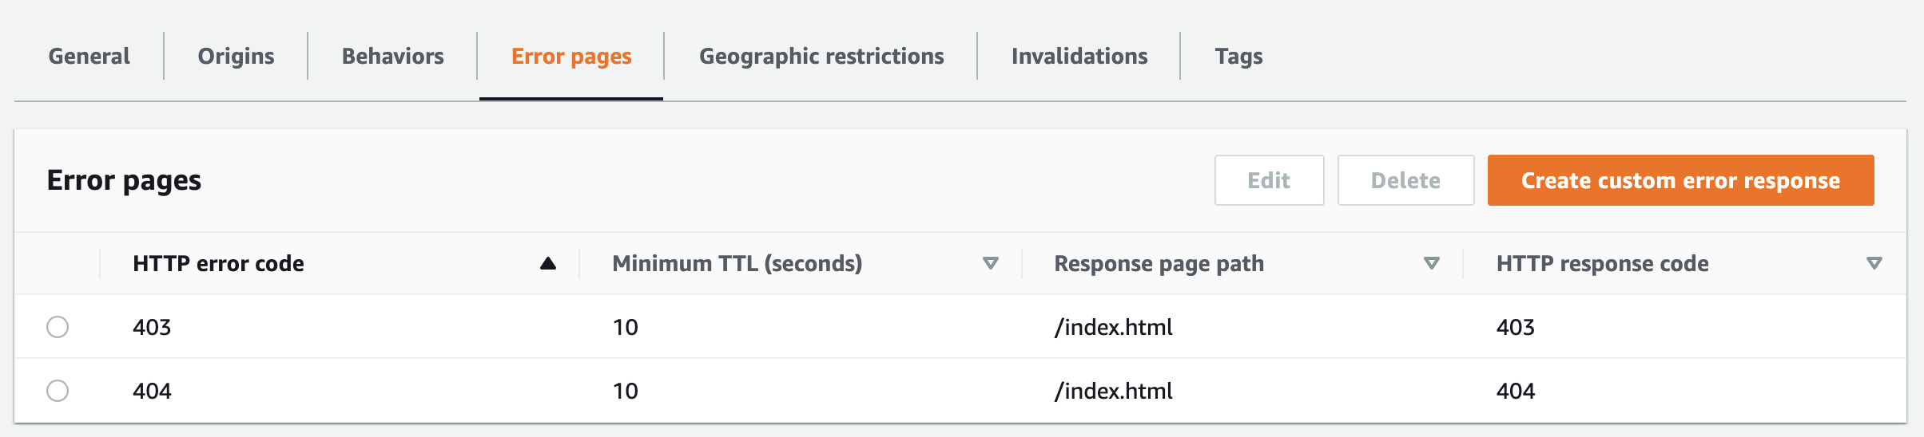Select the 404 error page radio button
The height and width of the screenshot is (437, 1924).
pos(58,391)
